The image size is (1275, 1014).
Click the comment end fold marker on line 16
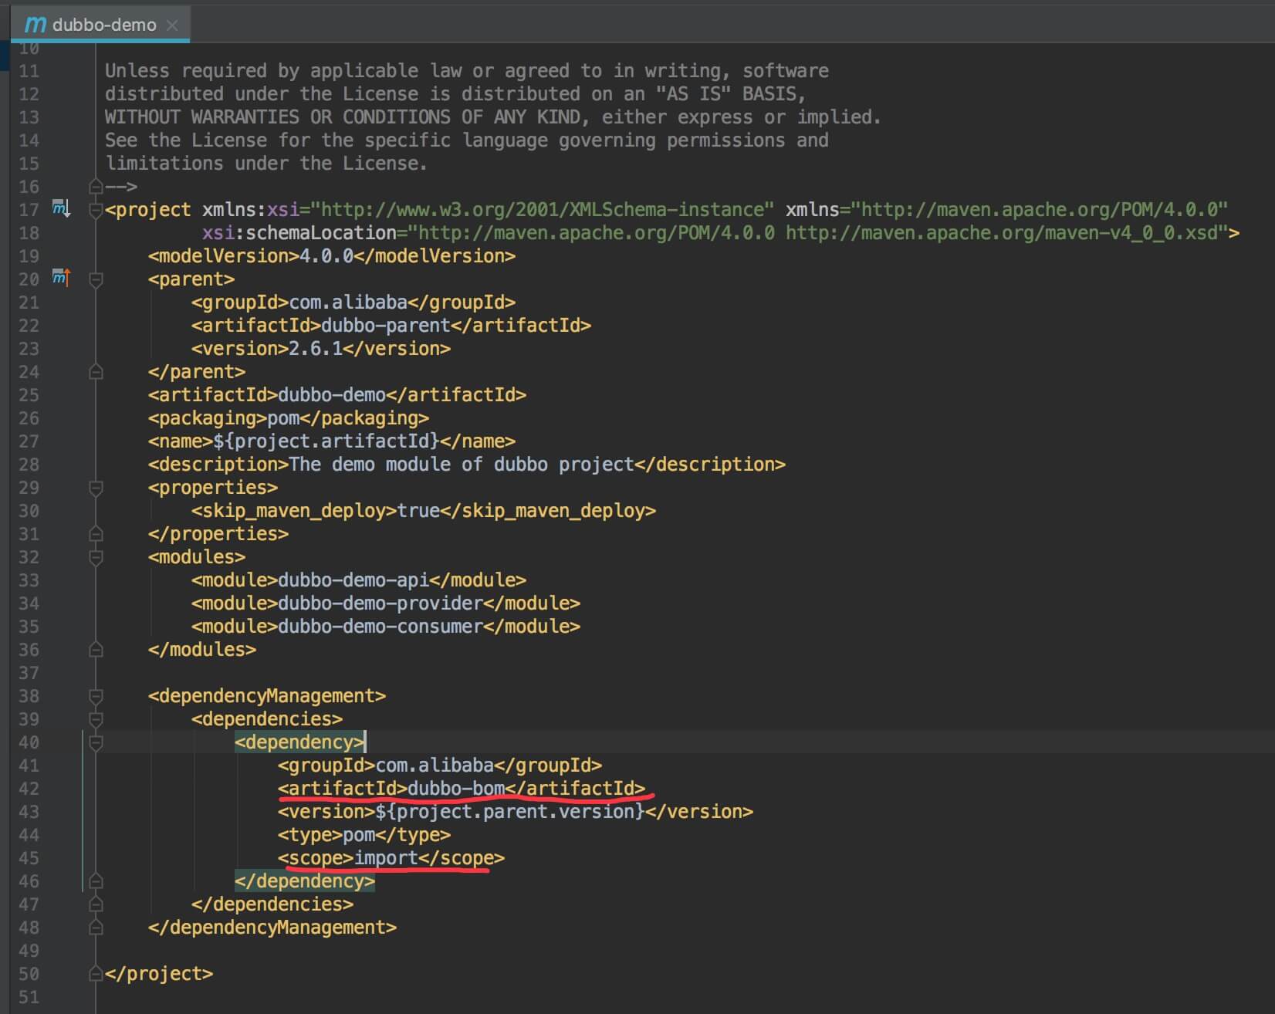96,187
